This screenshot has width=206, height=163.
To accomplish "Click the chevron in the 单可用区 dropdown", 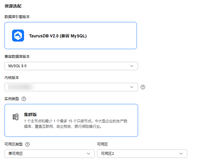I will [88, 154].
